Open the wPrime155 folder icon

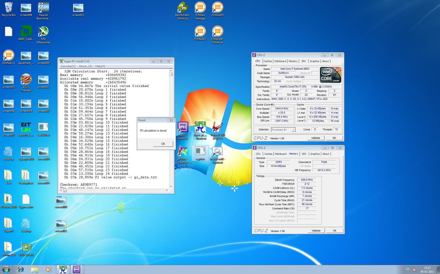(x=9, y=249)
